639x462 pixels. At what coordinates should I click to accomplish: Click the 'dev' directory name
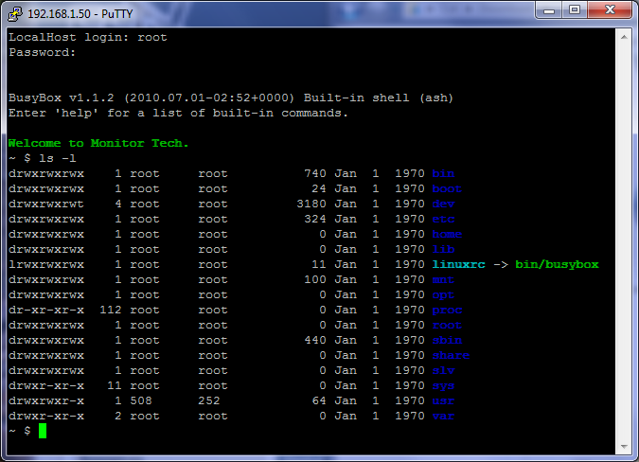[x=443, y=204]
